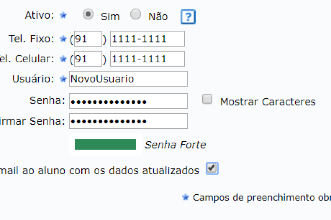Viewport: 331px width, 220px height.
Task: Click the Campos de preenchimento legend text
Action: (x=261, y=198)
